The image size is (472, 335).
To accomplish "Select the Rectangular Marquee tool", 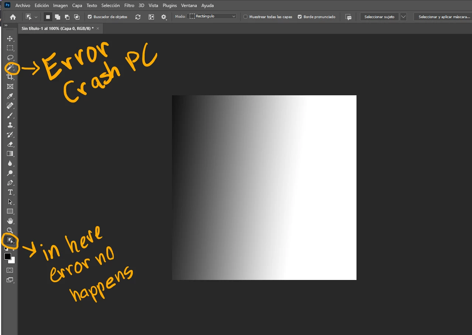I will [10, 48].
